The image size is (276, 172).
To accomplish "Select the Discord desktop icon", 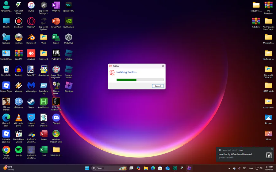I will click(x=56, y=119).
